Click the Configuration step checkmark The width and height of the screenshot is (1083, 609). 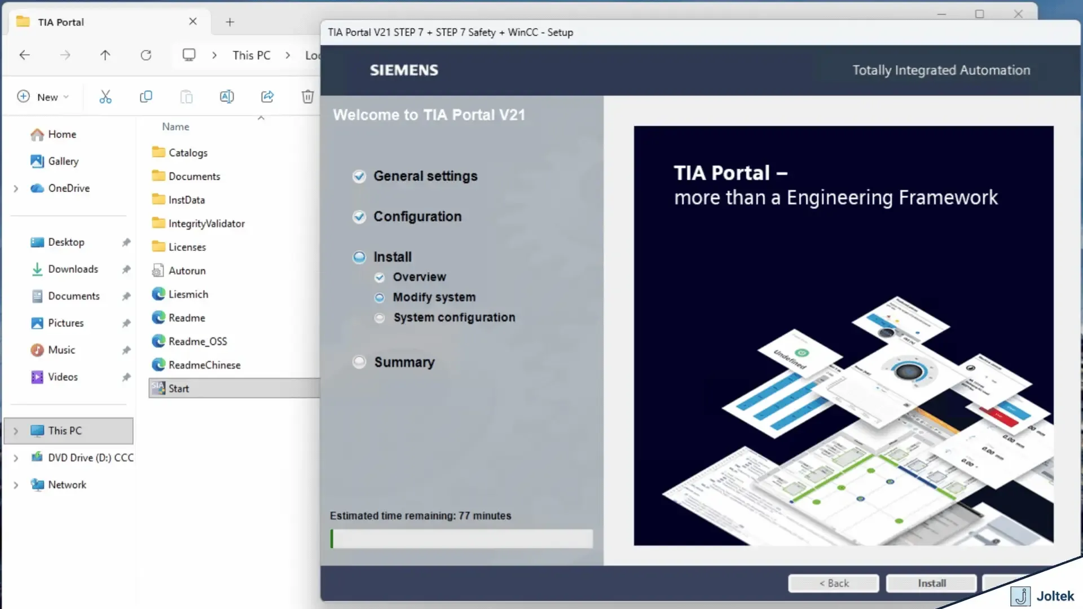(x=359, y=217)
